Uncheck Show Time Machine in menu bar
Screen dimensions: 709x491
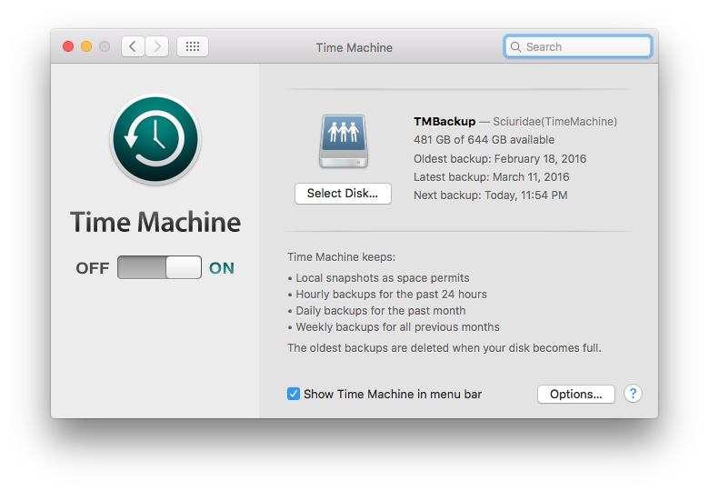point(294,394)
